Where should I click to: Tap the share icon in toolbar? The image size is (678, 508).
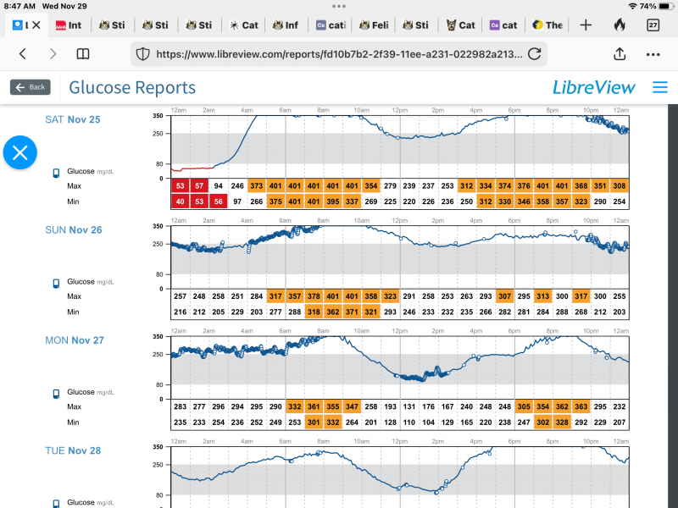click(620, 54)
